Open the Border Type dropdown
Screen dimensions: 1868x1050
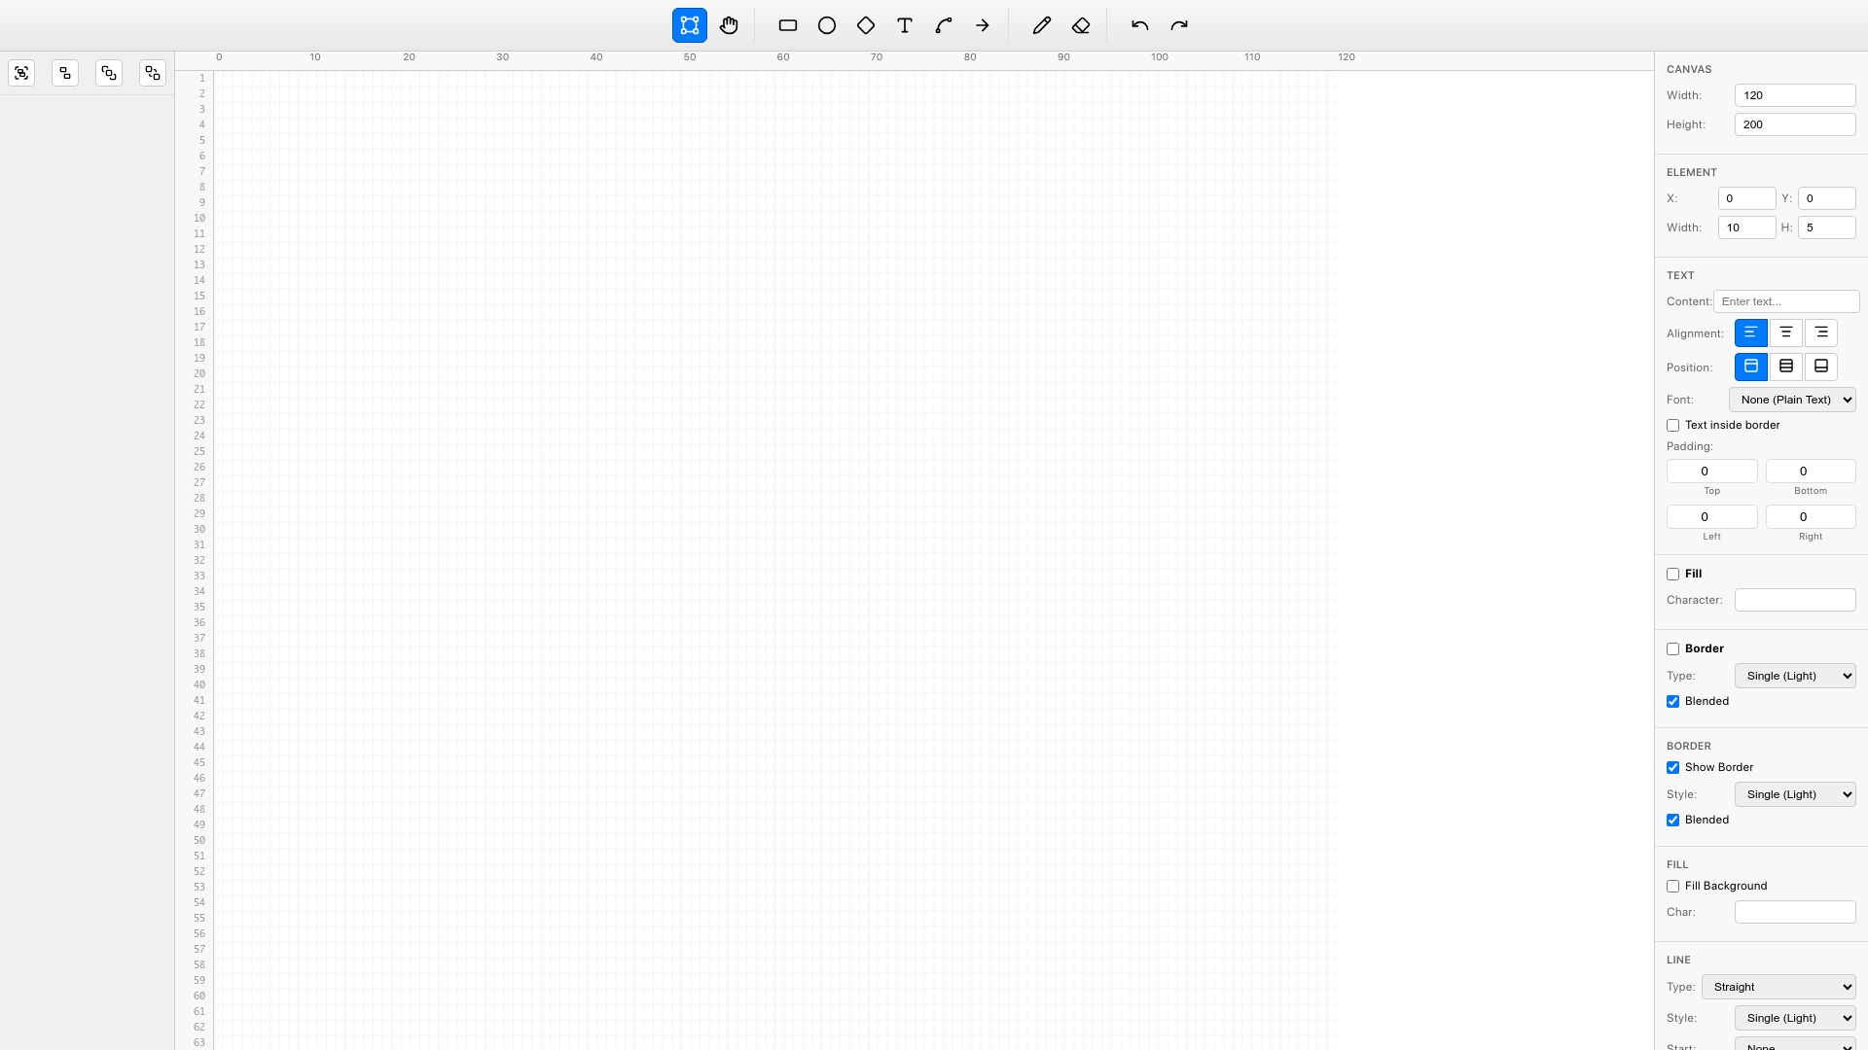coord(1795,676)
